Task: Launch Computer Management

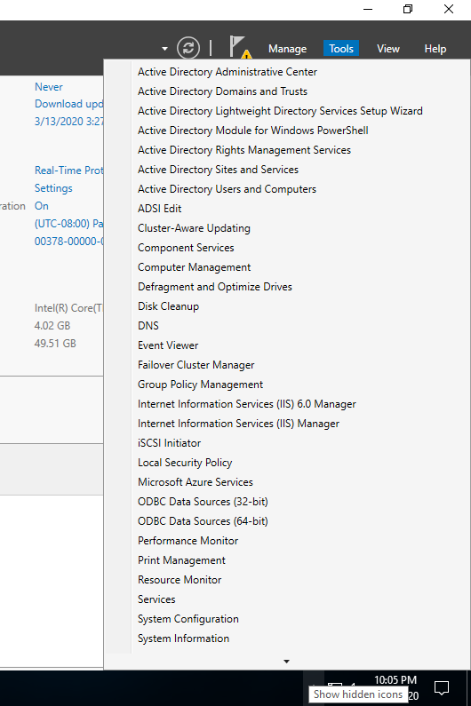Action: [194, 267]
